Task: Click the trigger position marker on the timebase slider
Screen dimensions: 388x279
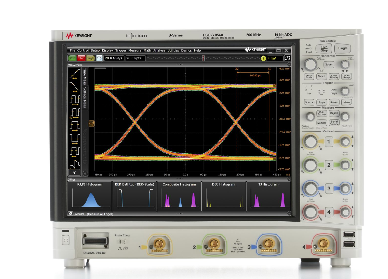Action: [203, 58]
